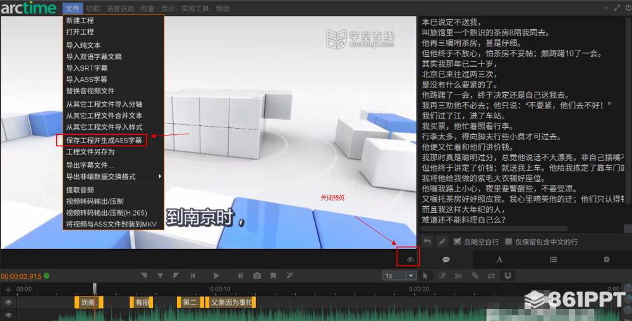The image size is (632, 321).
Task: Select 保存工程并生成ASS字幕 from the menu
Action: [x=104, y=140]
